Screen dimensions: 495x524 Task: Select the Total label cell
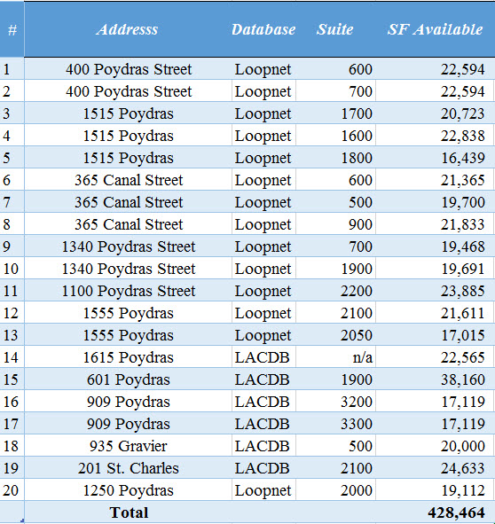click(129, 512)
